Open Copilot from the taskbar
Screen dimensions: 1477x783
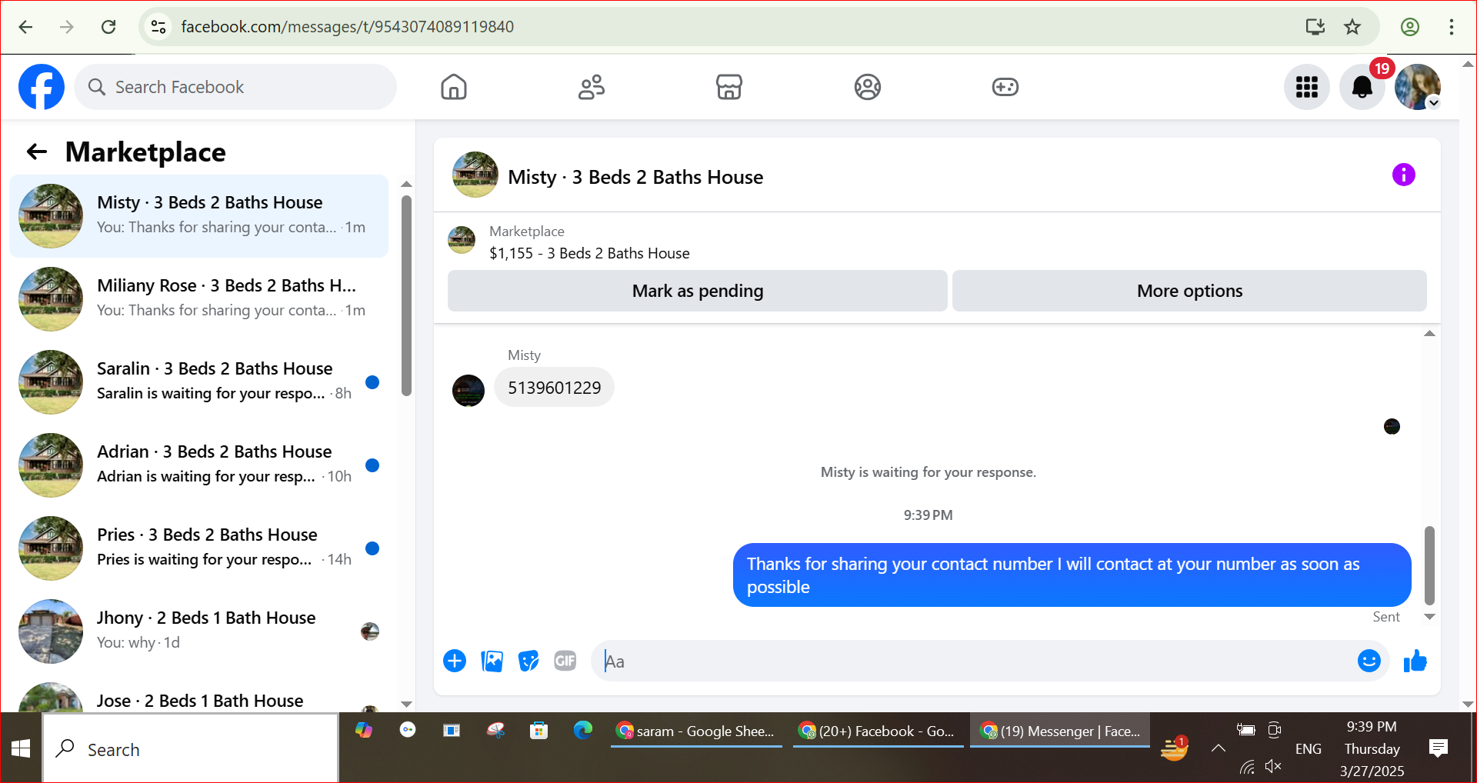(x=364, y=730)
